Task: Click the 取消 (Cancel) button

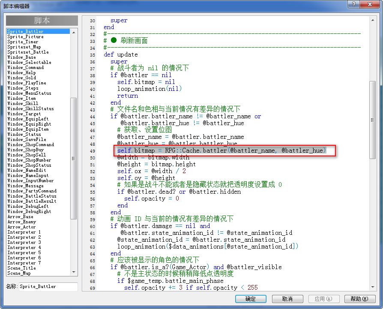Action: 287,299
